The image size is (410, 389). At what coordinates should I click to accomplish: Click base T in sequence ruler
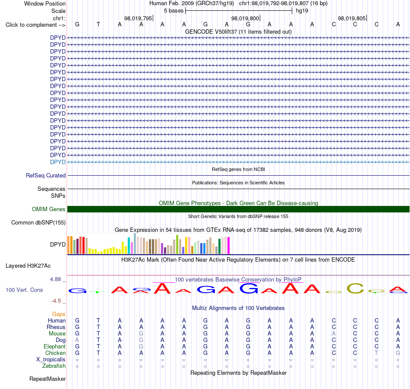click(98, 24)
